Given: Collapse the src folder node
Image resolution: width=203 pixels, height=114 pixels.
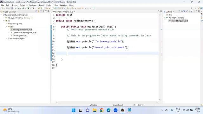Looking at the screenshot, I should (x=4, y=21).
